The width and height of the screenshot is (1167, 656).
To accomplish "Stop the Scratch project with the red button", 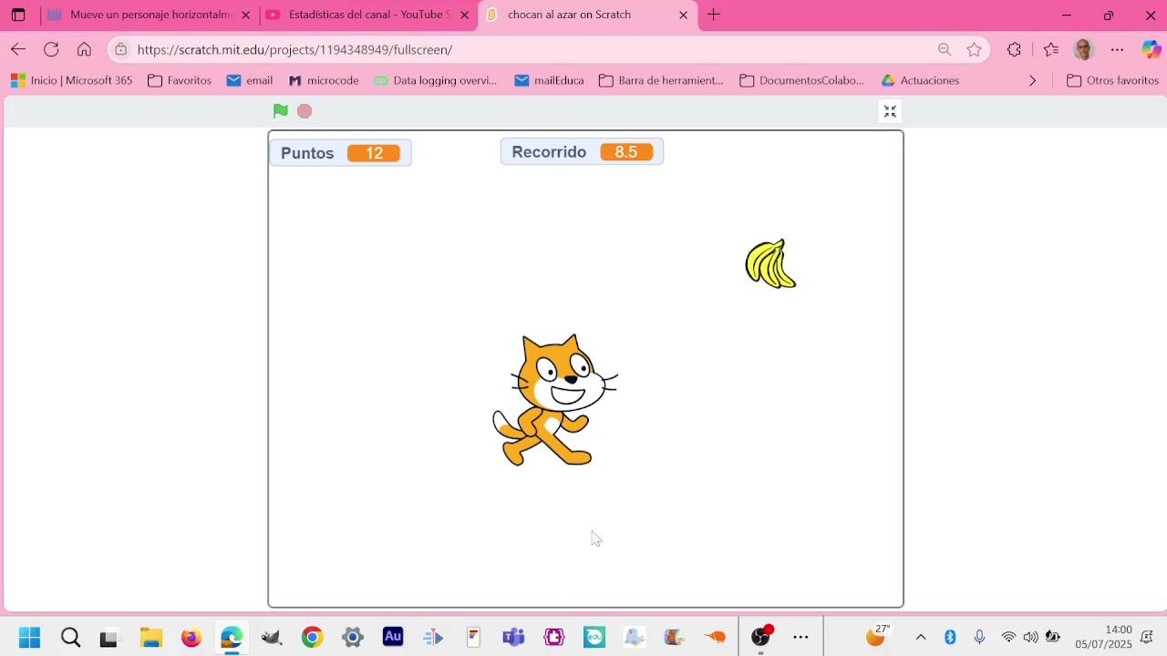I will coord(305,111).
